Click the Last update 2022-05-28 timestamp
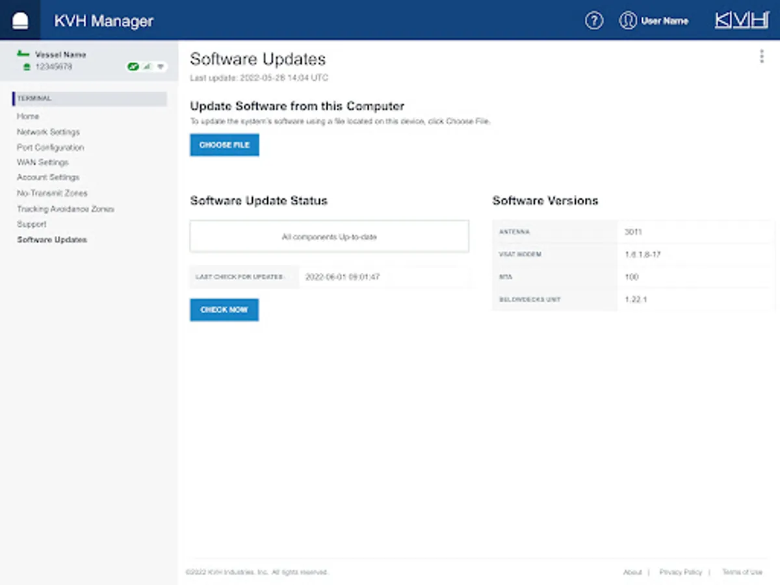 (259, 78)
